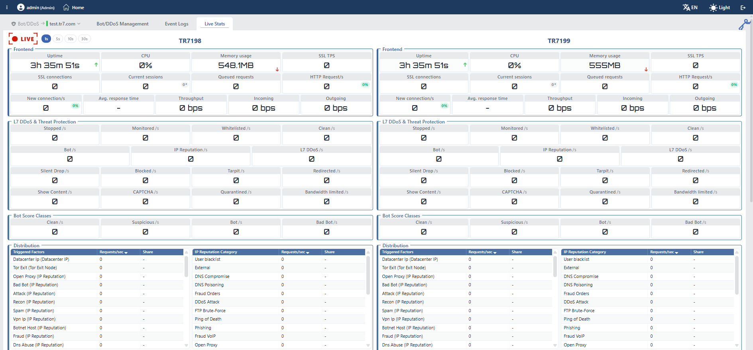Click the admin user avatar icon

(21, 7)
